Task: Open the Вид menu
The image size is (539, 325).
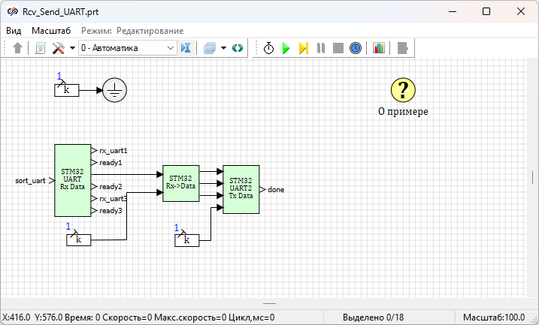Action: pyautogui.click(x=14, y=31)
